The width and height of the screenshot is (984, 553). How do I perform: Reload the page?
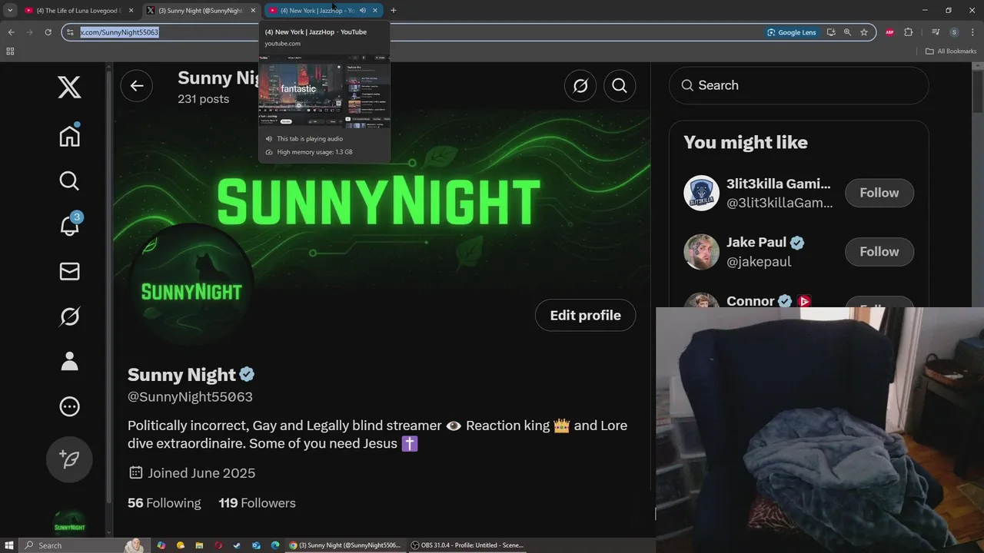point(48,32)
